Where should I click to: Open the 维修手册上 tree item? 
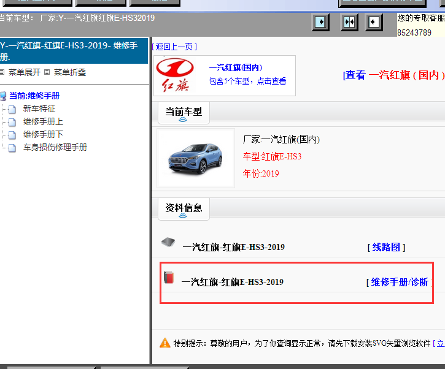click(x=43, y=122)
